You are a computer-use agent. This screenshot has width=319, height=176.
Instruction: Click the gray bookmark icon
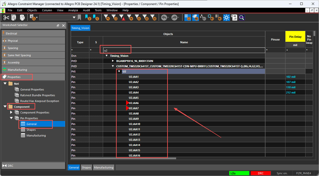pyautogui.click(x=79, y=17)
